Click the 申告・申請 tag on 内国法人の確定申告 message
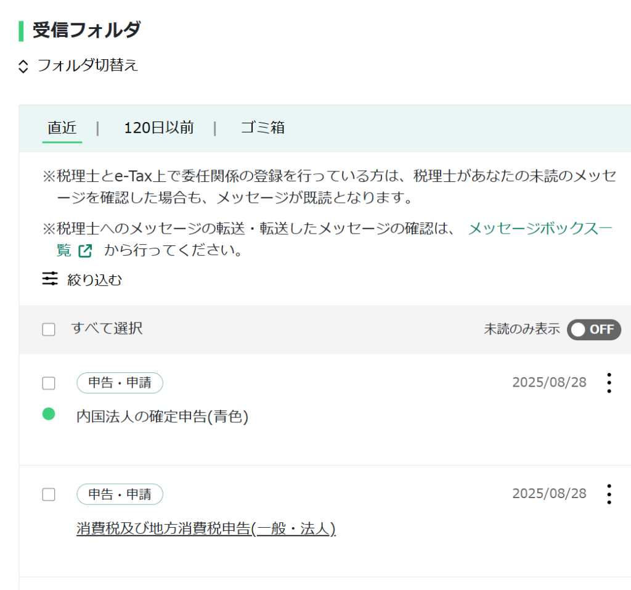This screenshot has height=590, width=631. pos(120,383)
